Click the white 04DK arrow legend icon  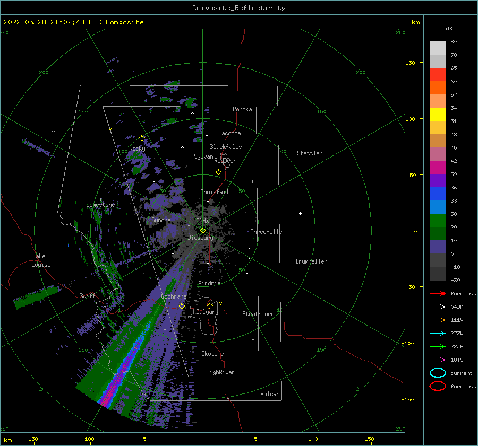(438, 307)
